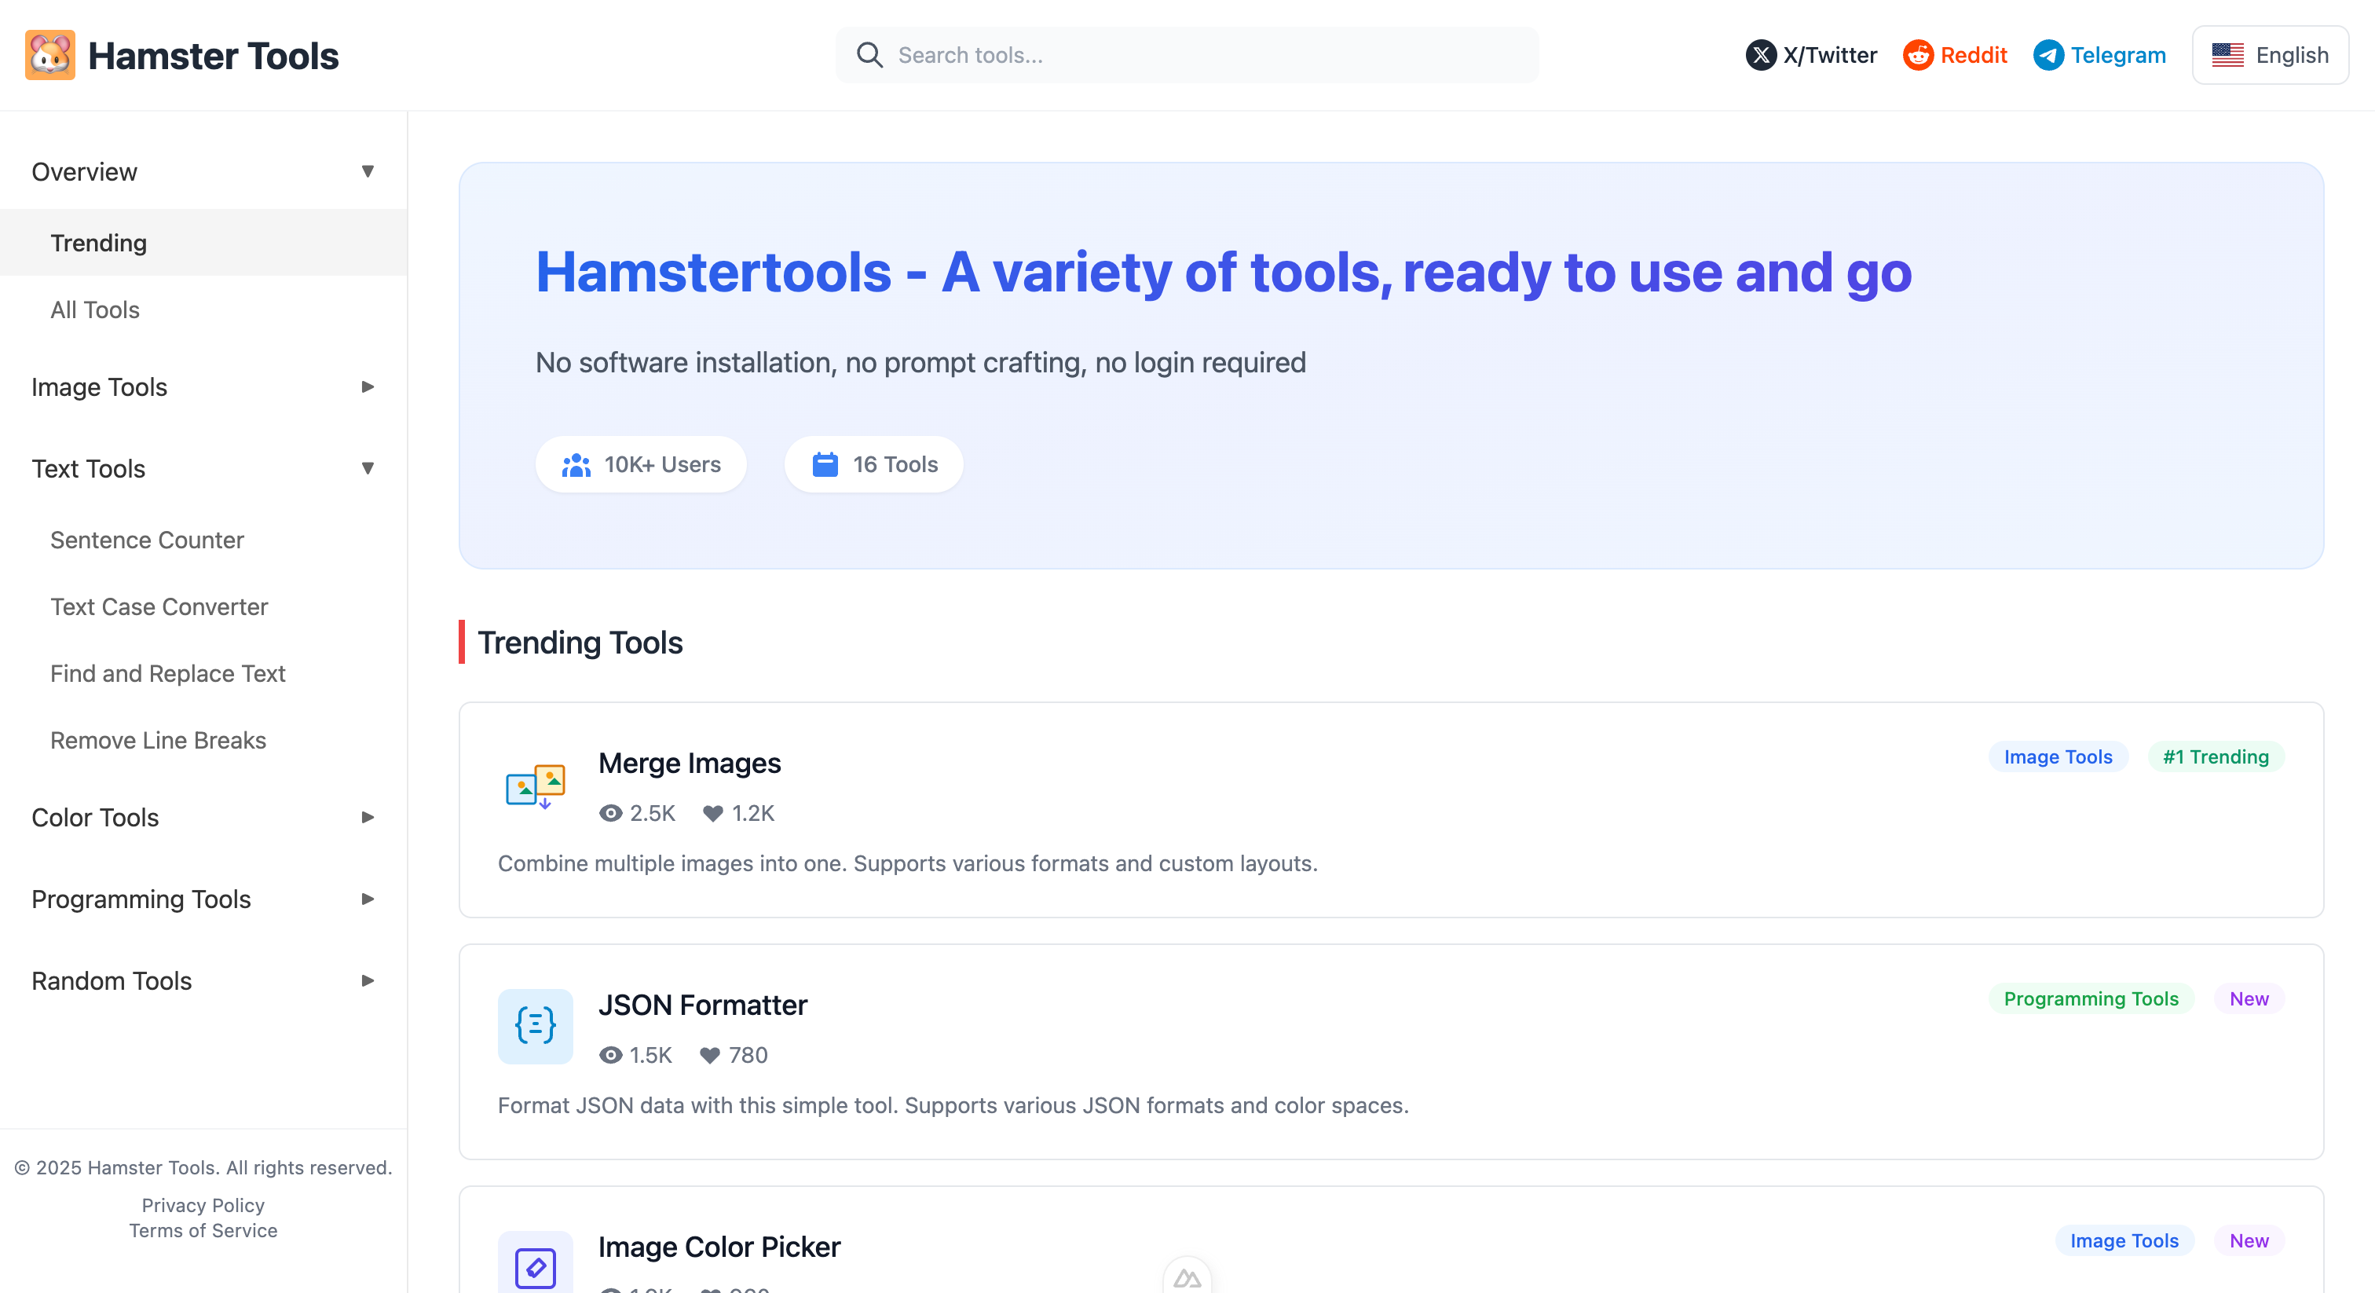The width and height of the screenshot is (2375, 1293).
Task: Open the Reddit link
Action: [1955, 55]
